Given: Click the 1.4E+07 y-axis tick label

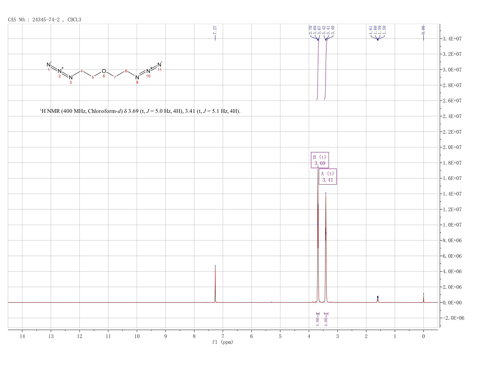Looking at the screenshot, I should [x=452, y=194].
